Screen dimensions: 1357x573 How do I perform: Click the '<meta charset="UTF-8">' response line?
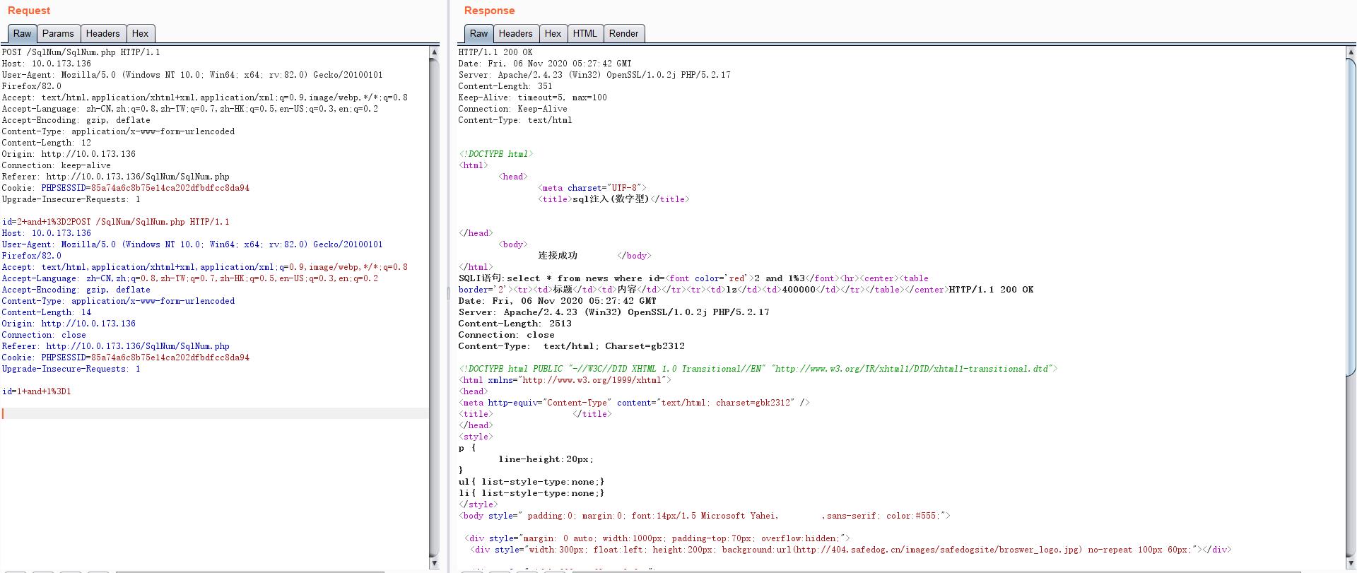[592, 188]
